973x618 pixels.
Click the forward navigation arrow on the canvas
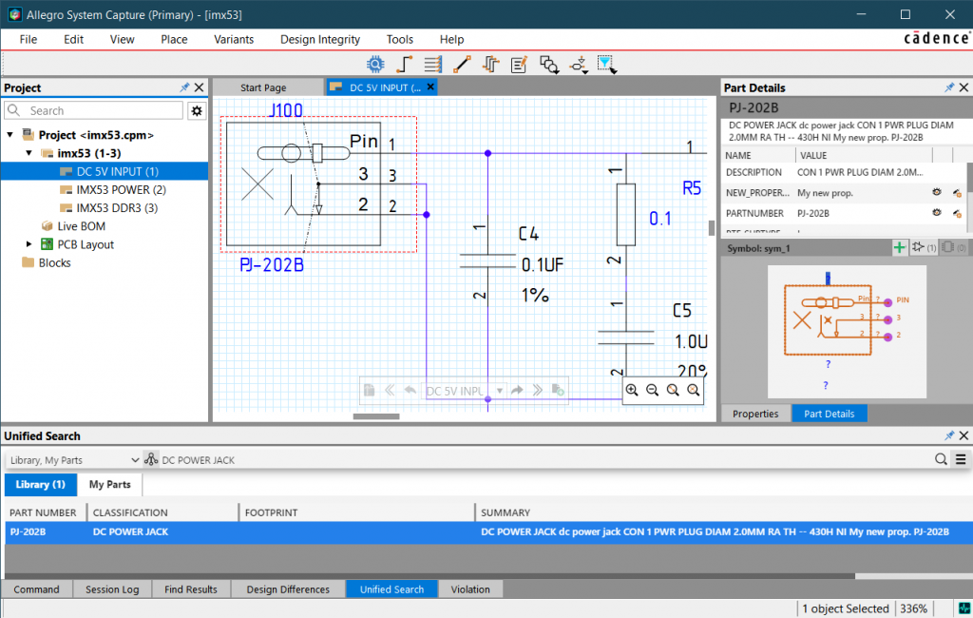pyautogui.click(x=516, y=390)
